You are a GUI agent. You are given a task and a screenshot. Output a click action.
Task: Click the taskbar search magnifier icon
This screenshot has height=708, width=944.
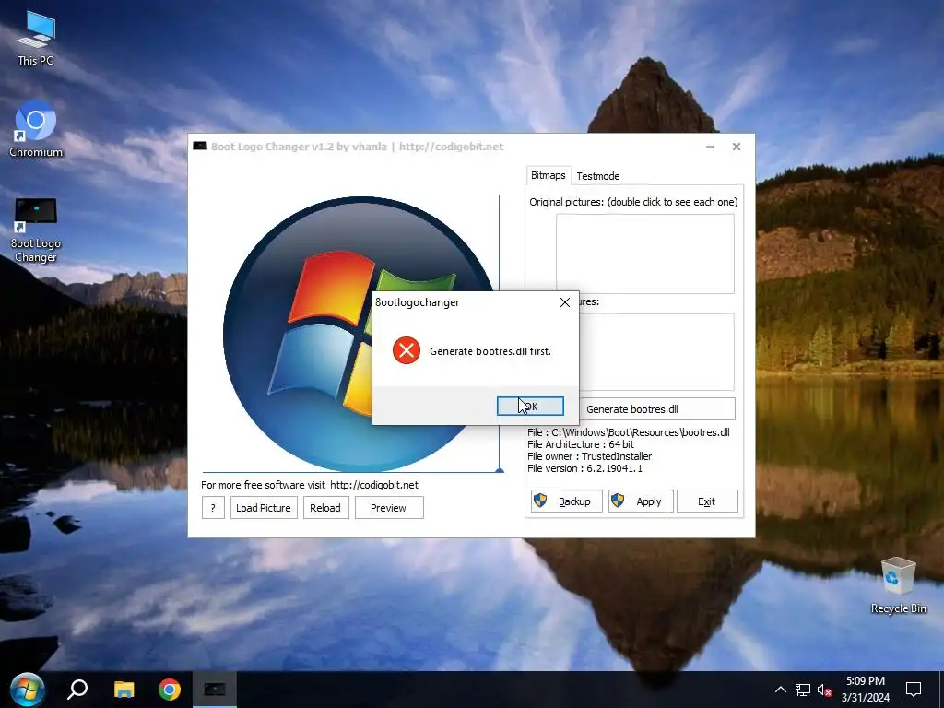tap(77, 690)
